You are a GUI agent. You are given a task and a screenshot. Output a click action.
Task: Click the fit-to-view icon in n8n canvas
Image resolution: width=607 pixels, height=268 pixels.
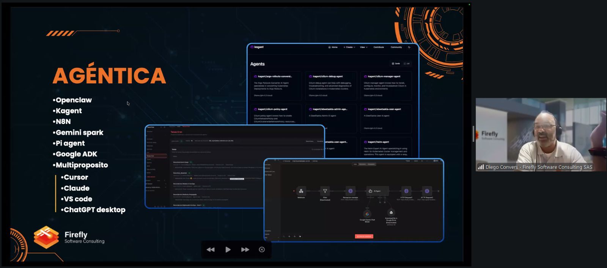click(284, 236)
